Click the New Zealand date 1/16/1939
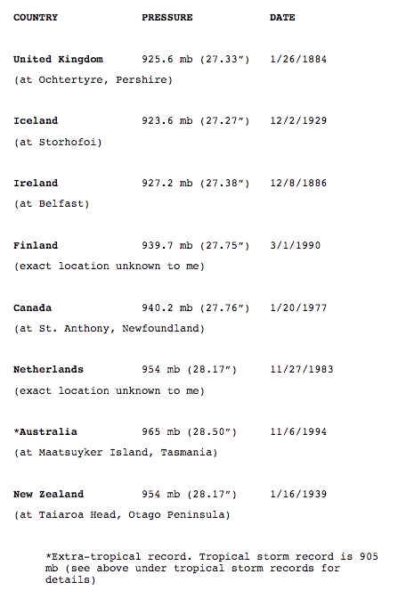The image size is (406, 607). click(x=298, y=495)
